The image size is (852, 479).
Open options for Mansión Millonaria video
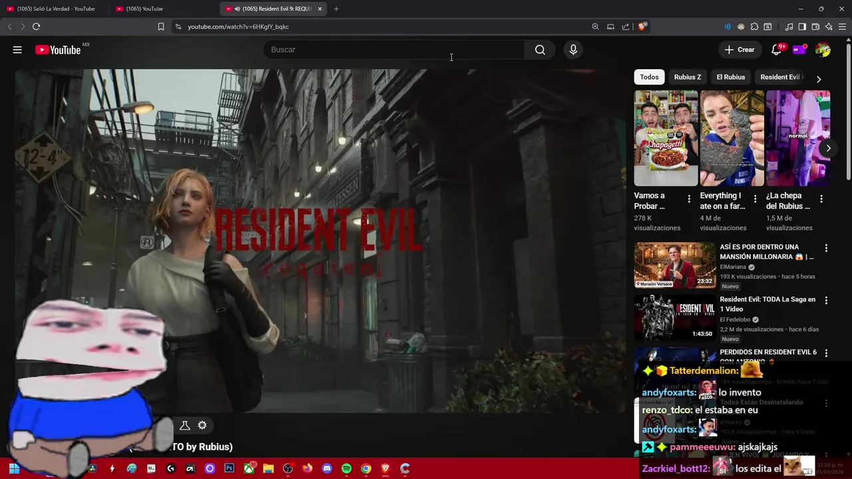coord(826,248)
